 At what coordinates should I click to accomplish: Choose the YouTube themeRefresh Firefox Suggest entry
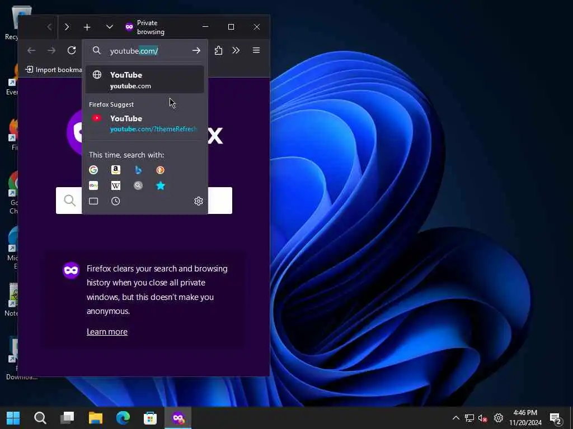click(x=145, y=123)
